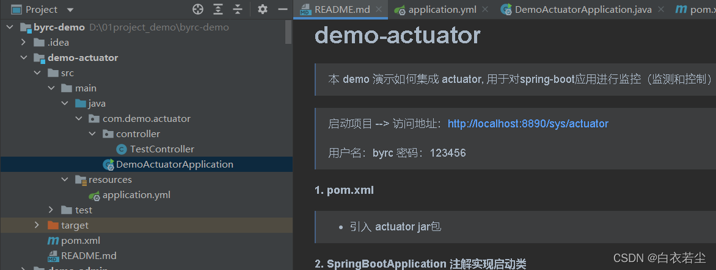The width and height of the screenshot is (716, 270).
Task: Collapse the com.demo.actuator package
Action: coord(78,119)
